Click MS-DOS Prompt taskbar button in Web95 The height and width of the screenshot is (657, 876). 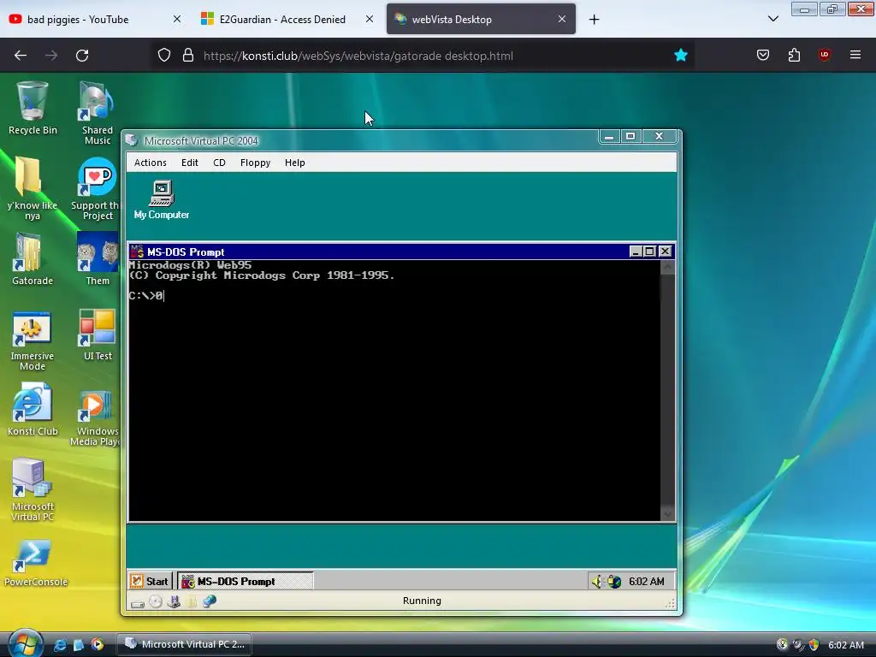[x=246, y=582]
